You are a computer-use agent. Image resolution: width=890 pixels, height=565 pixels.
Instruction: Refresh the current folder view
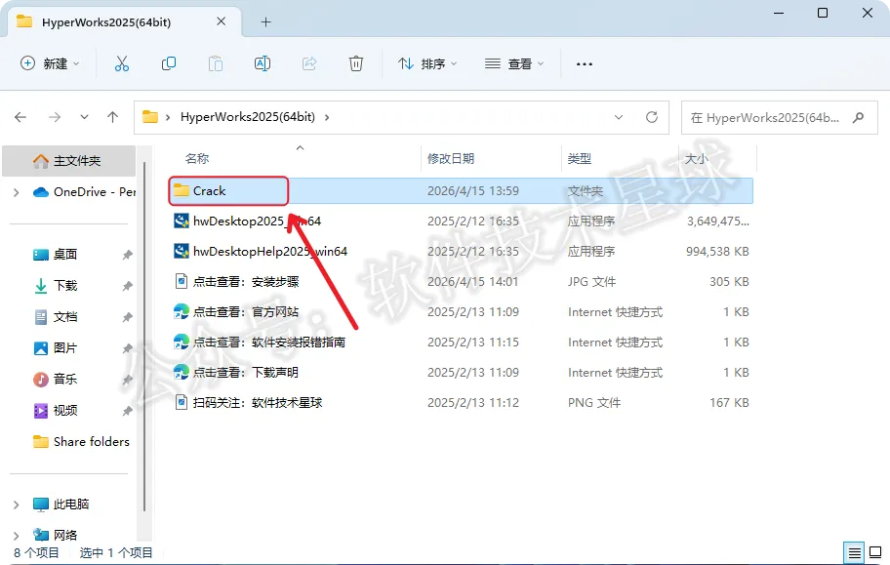coord(652,117)
